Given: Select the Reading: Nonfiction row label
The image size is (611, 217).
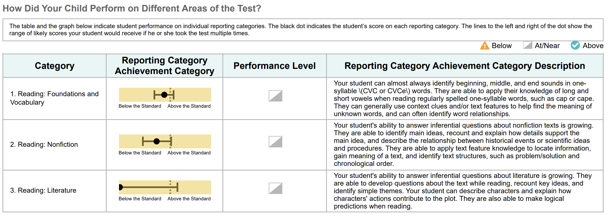Looking at the screenshot, I should pyautogui.click(x=44, y=145).
